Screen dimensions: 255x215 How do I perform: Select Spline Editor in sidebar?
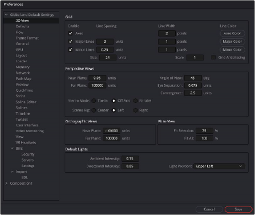click(26, 102)
